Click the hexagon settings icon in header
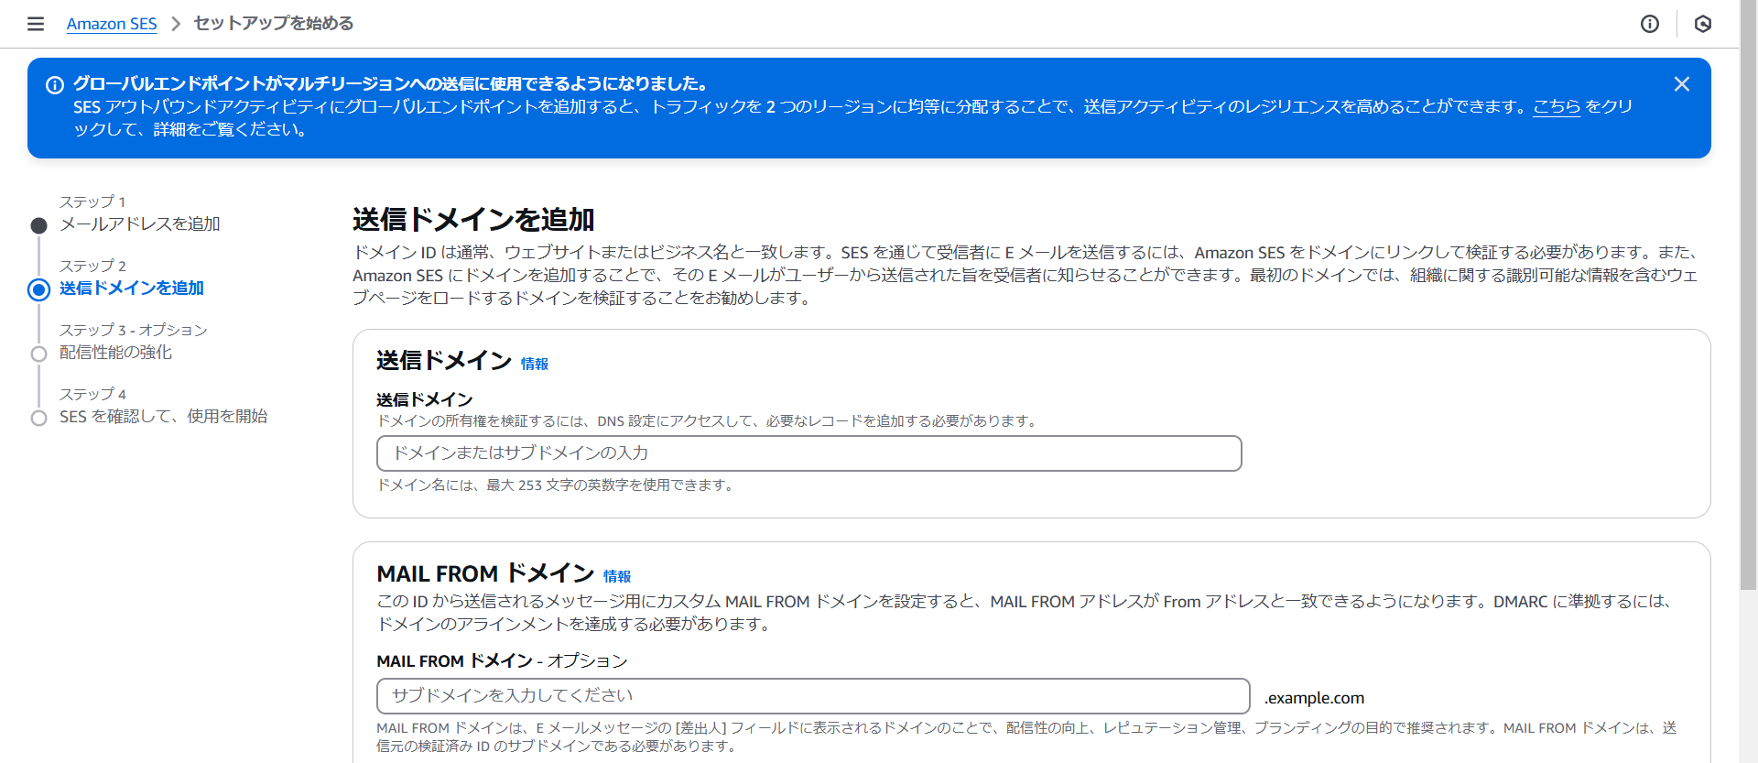1758x763 pixels. (x=1702, y=24)
